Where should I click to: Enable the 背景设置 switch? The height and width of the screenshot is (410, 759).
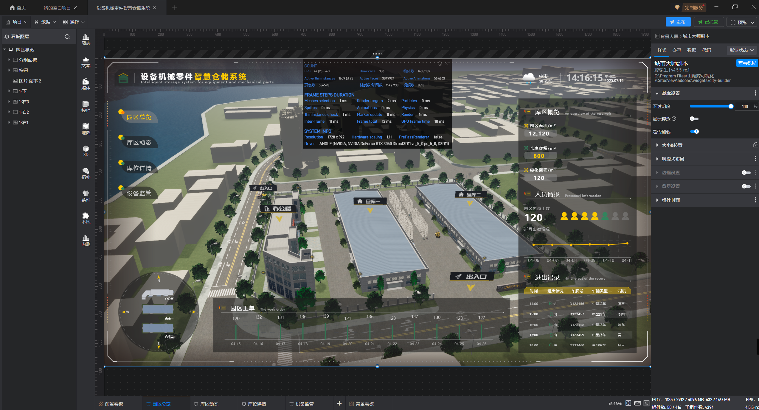pos(746,186)
